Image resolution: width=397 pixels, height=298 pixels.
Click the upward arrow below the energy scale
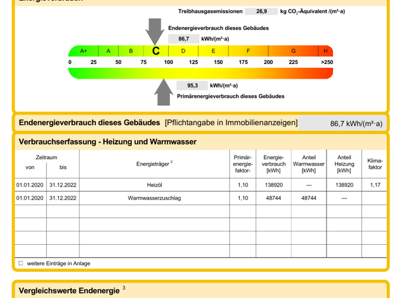point(164,92)
